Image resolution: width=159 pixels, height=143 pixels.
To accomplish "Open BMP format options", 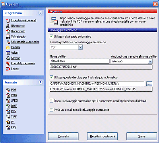I will pos(14,106).
